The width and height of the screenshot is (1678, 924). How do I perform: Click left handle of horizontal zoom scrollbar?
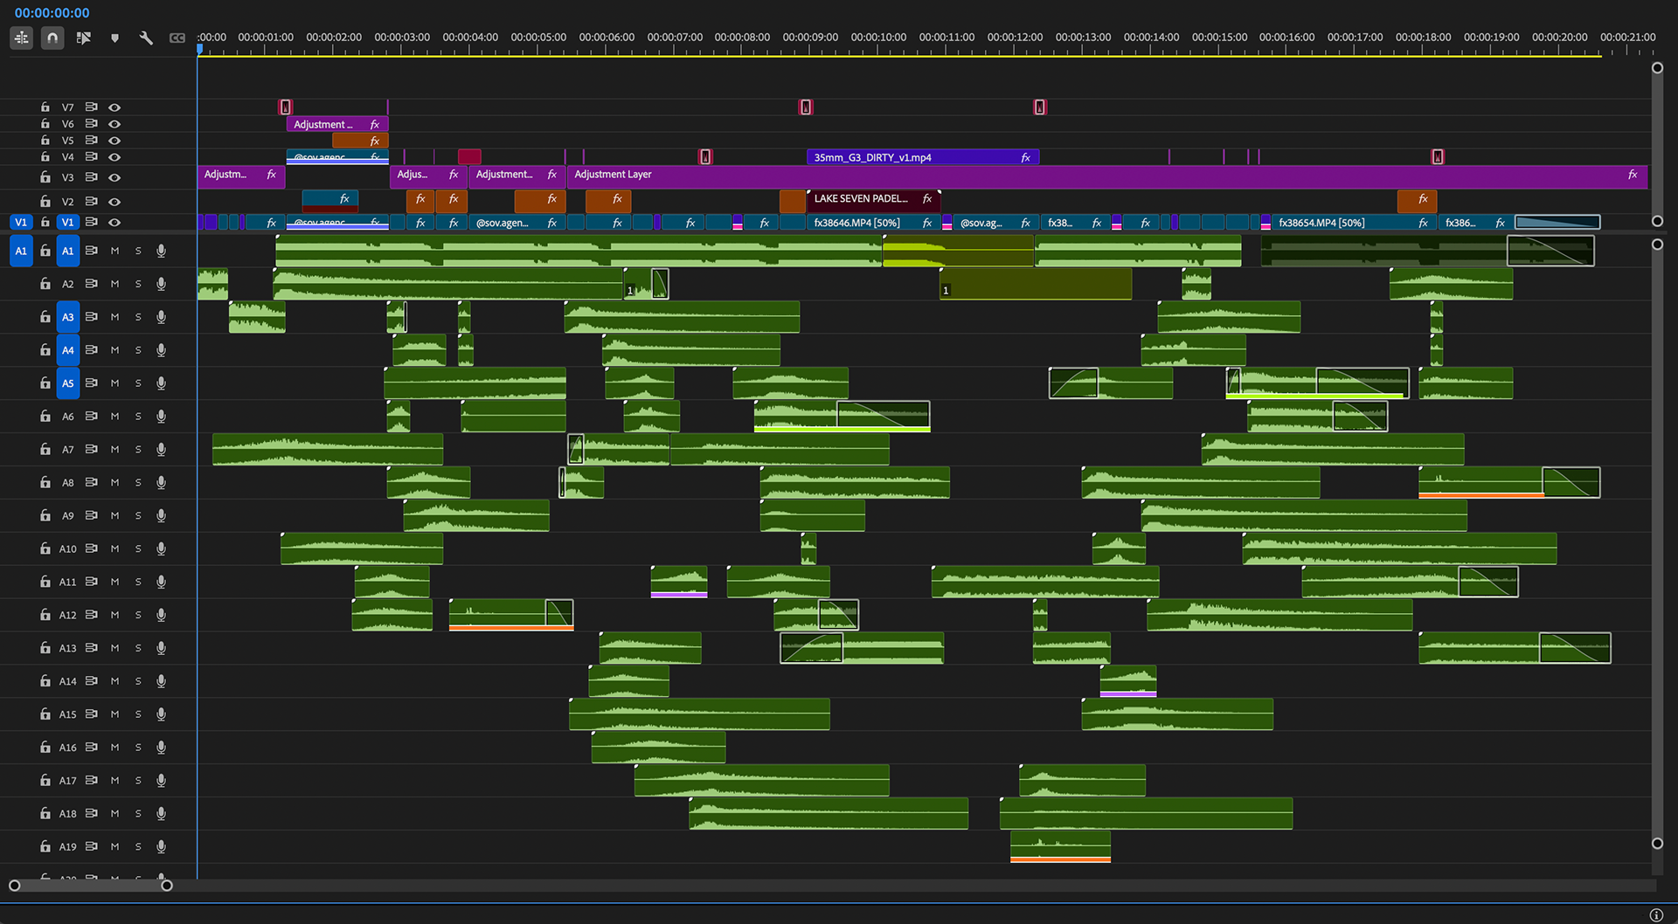point(14,886)
